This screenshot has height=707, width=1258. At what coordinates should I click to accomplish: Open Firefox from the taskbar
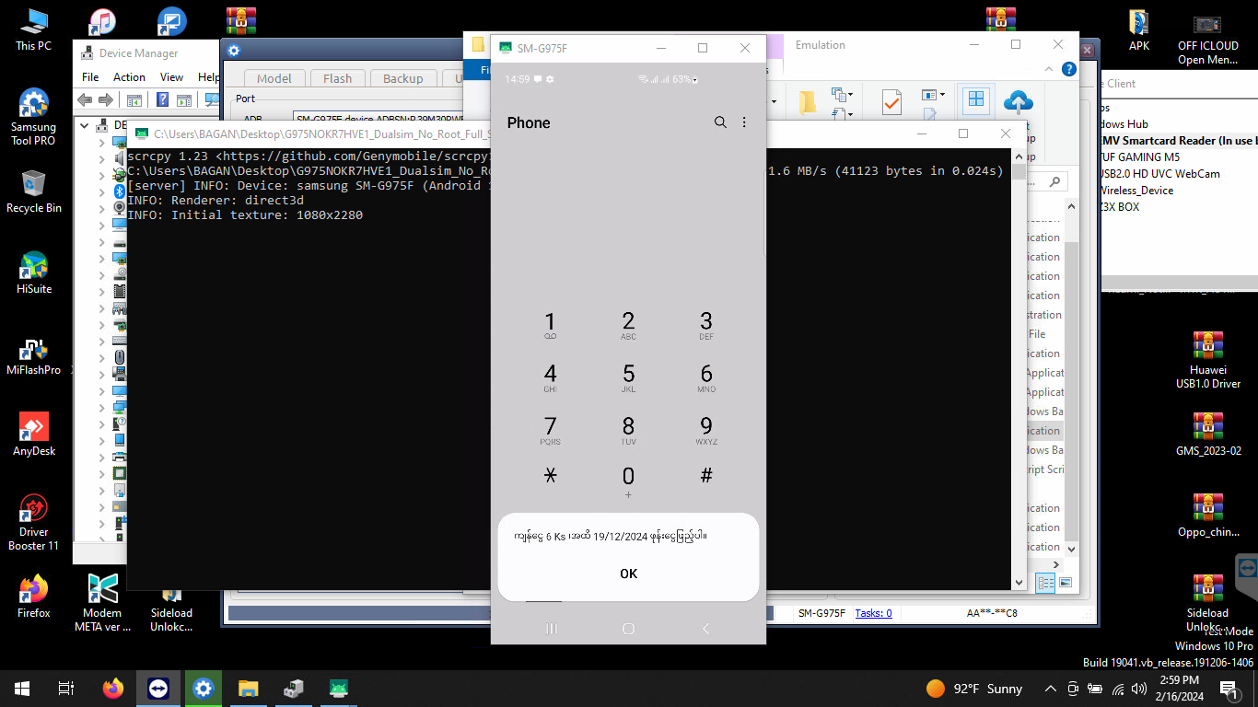click(x=112, y=688)
